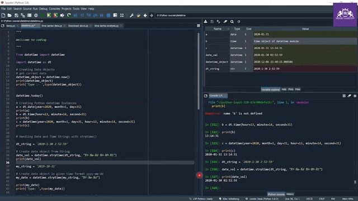Clear console with the eraser icon
The width and height of the screenshot is (358, 201).
click(x=349, y=96)
